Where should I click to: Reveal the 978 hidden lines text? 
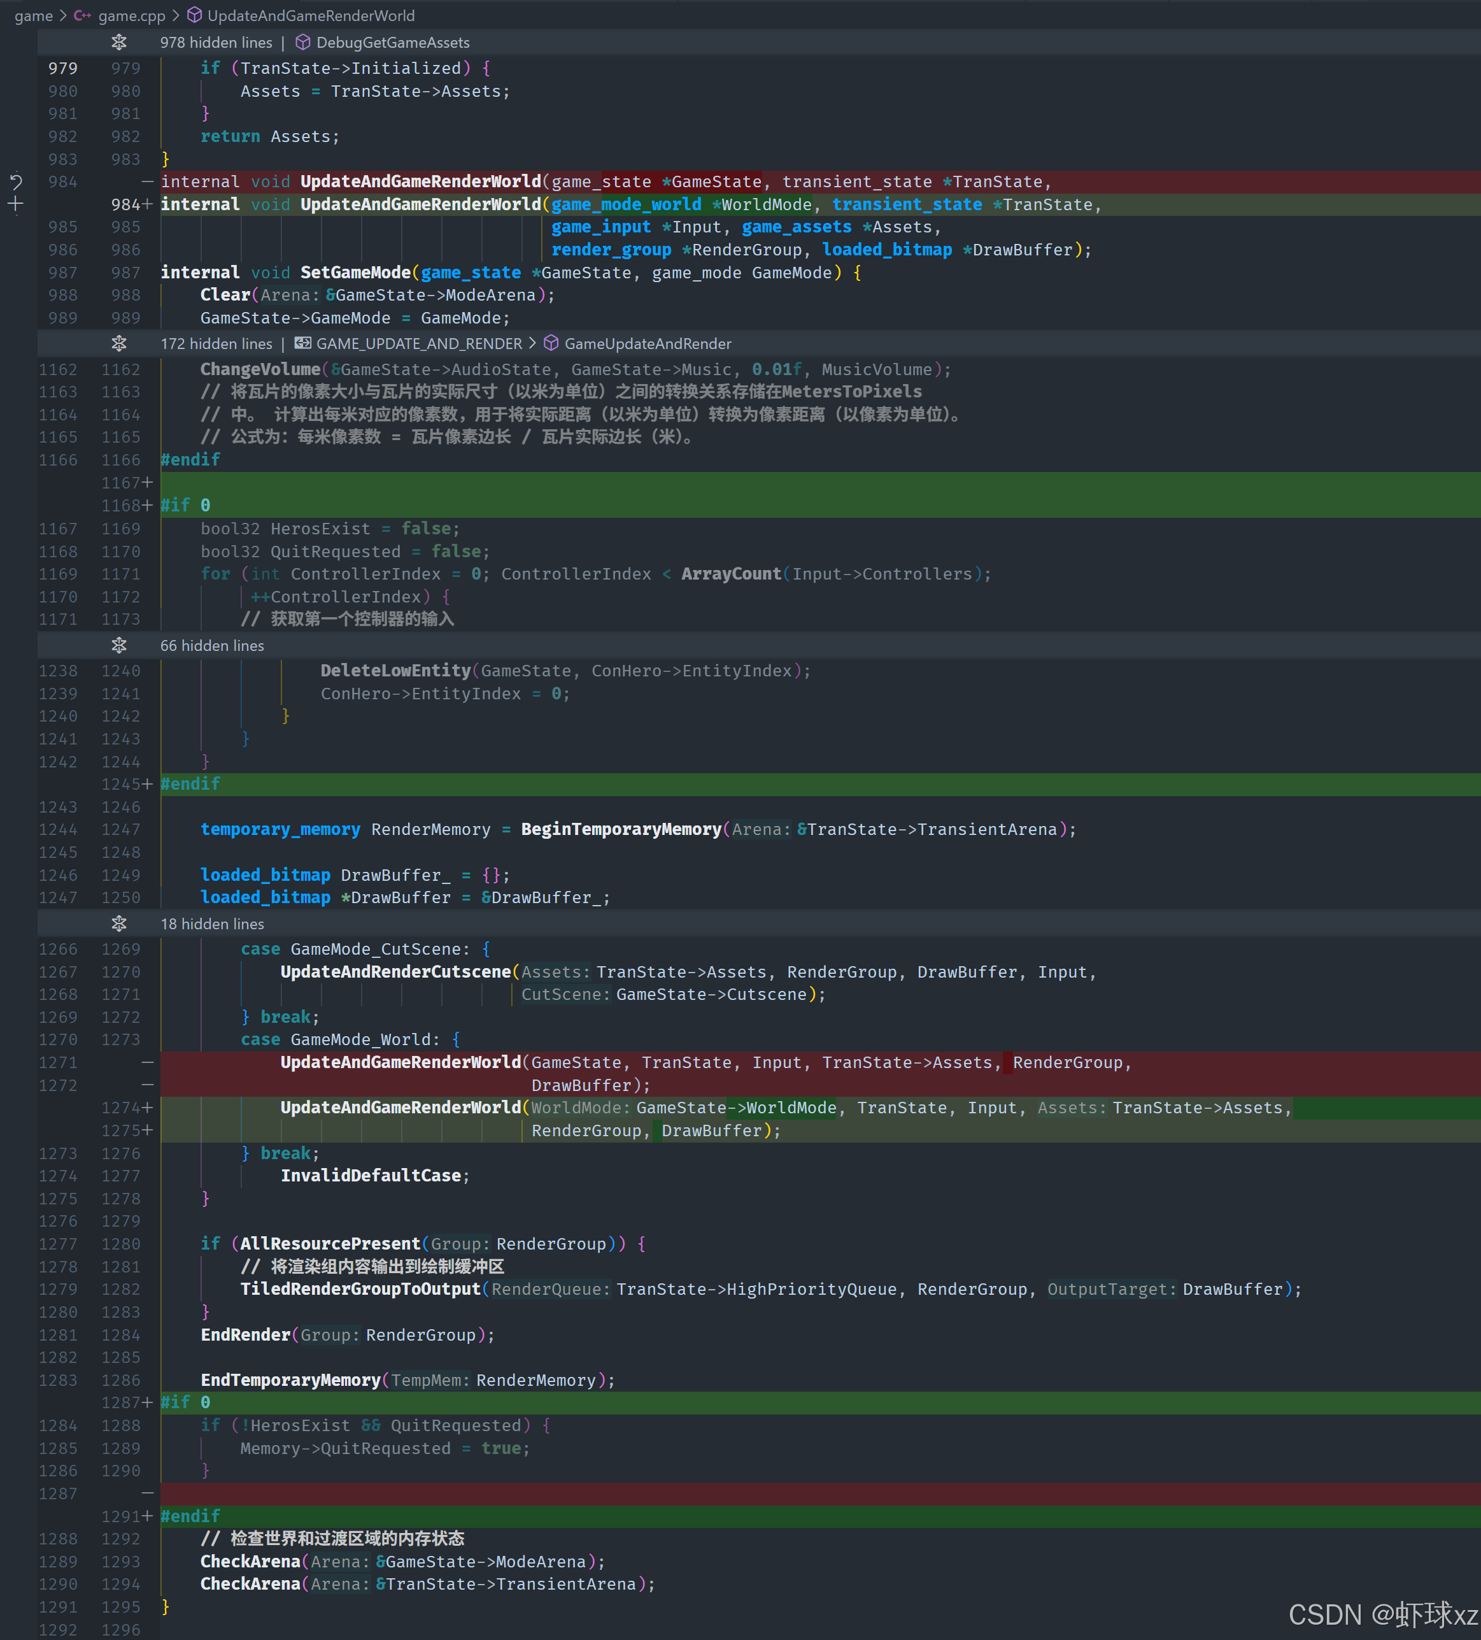coord(215,42)
